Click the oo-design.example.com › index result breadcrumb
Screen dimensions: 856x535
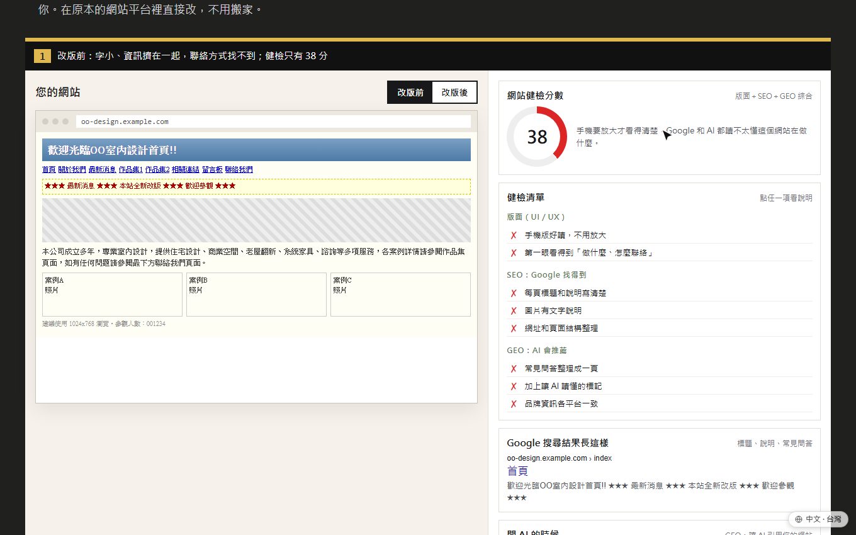[x=559, y=458]
